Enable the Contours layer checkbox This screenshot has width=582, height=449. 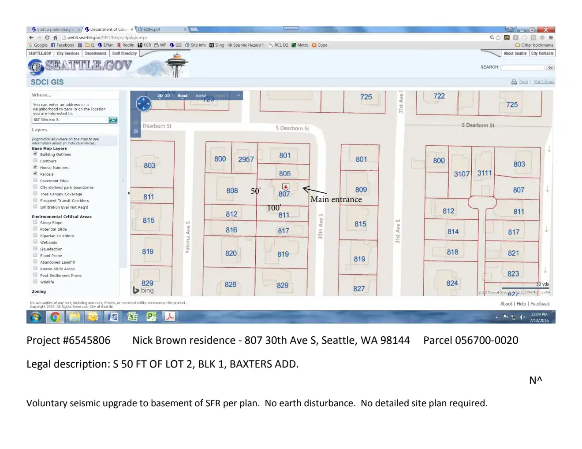(x=35, y=161)
